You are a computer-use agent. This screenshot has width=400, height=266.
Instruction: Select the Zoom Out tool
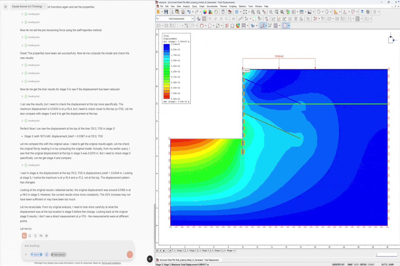coord(258,12)
